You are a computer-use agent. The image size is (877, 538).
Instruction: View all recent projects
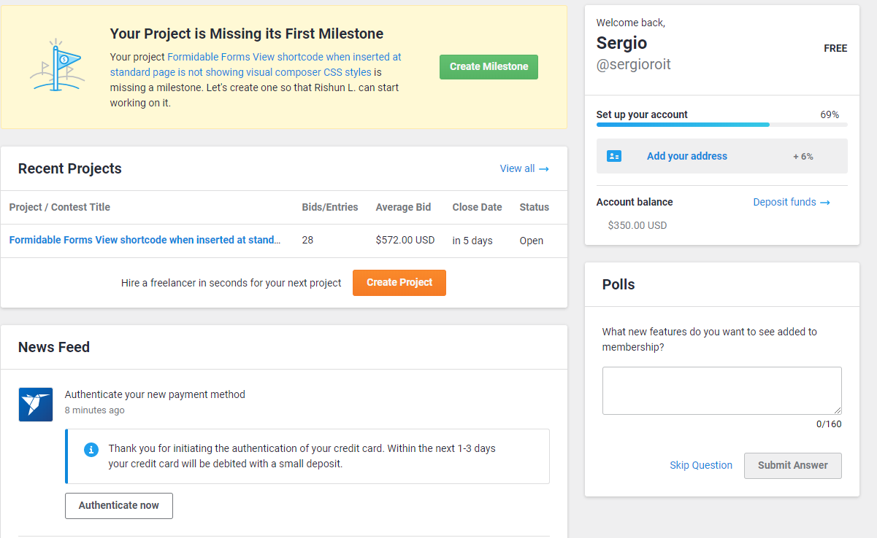pyautogui.click(x=517, y=168)
